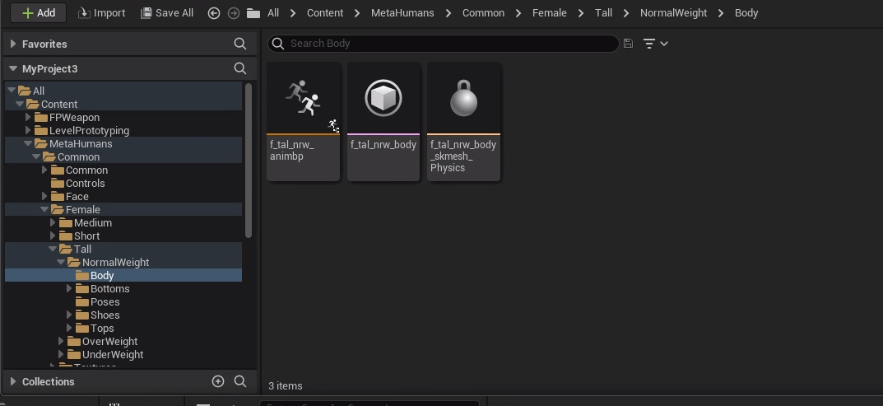Expand the Collections section

[12, 381]
